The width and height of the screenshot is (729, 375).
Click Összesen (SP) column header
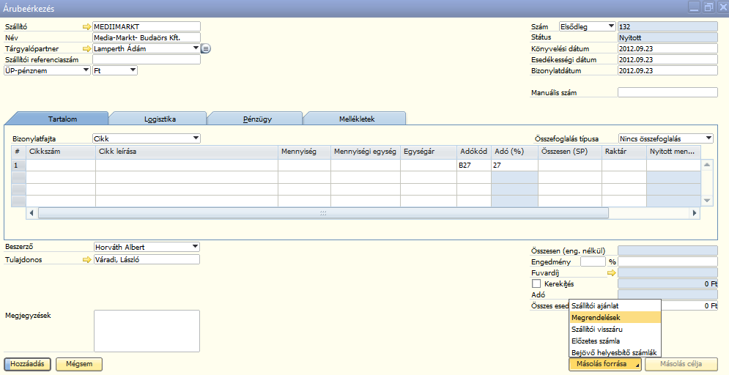pos(570,151)
